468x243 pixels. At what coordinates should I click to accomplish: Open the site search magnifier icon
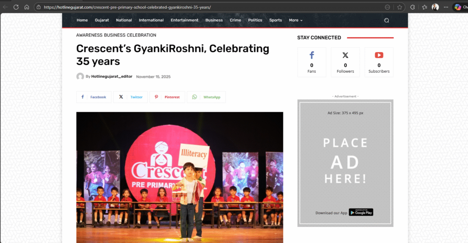click(x=386, y=20)
